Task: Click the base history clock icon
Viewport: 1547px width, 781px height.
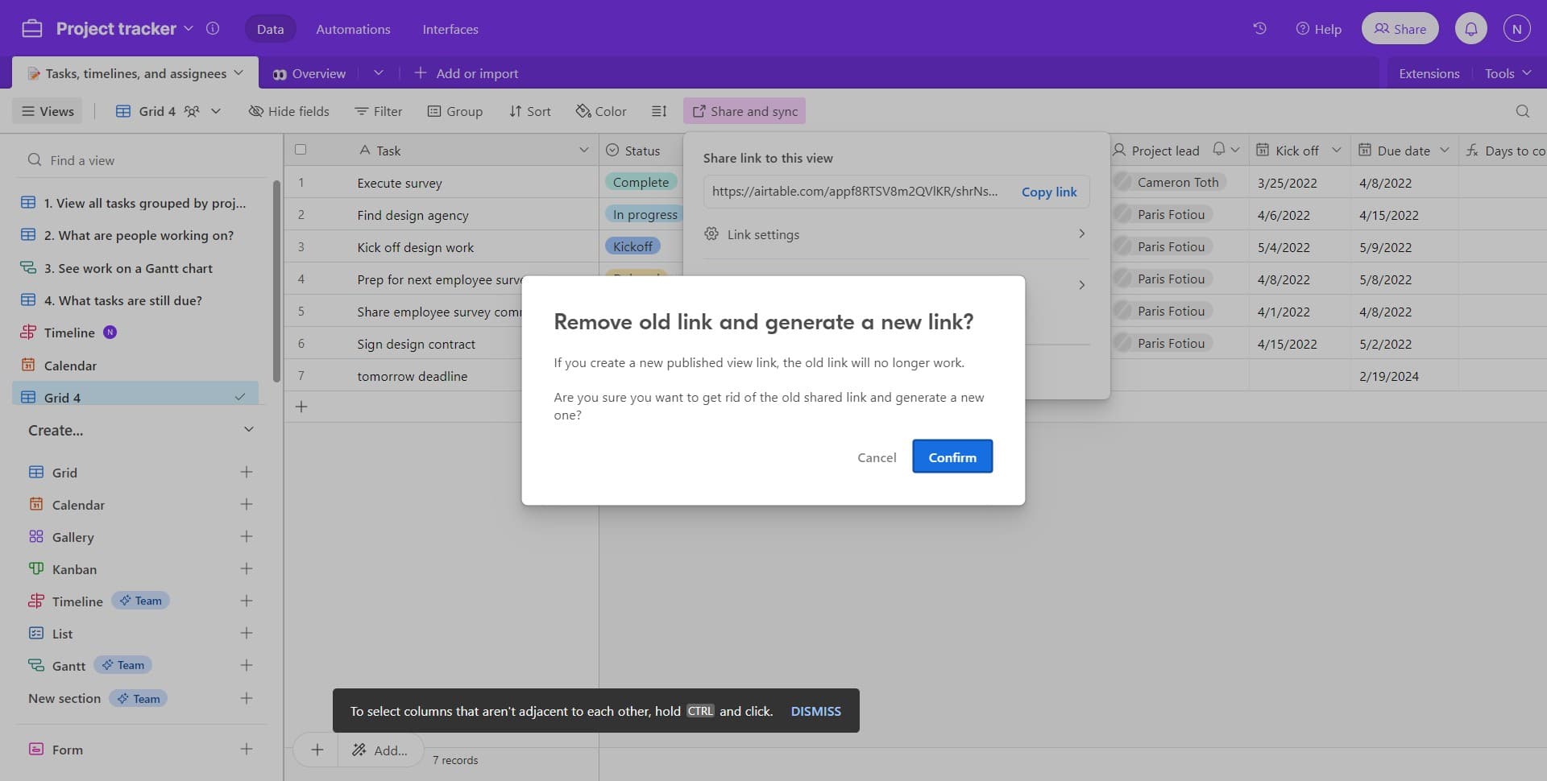Action: (1259, 29)
